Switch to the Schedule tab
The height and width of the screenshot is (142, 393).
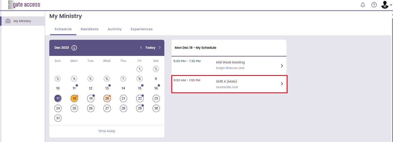pos(63,29)
